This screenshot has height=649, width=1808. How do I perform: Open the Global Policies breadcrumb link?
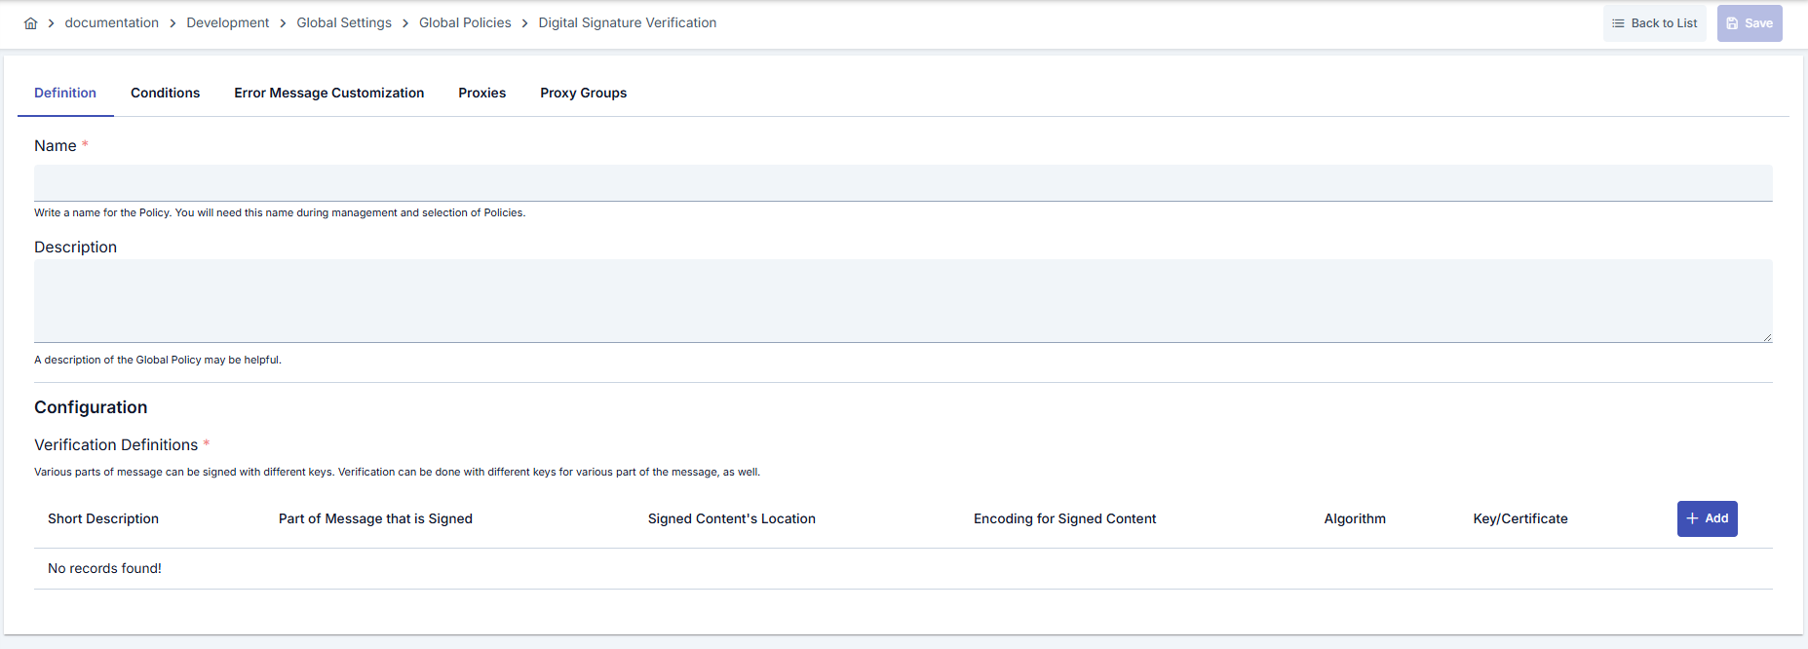point(465,22)
